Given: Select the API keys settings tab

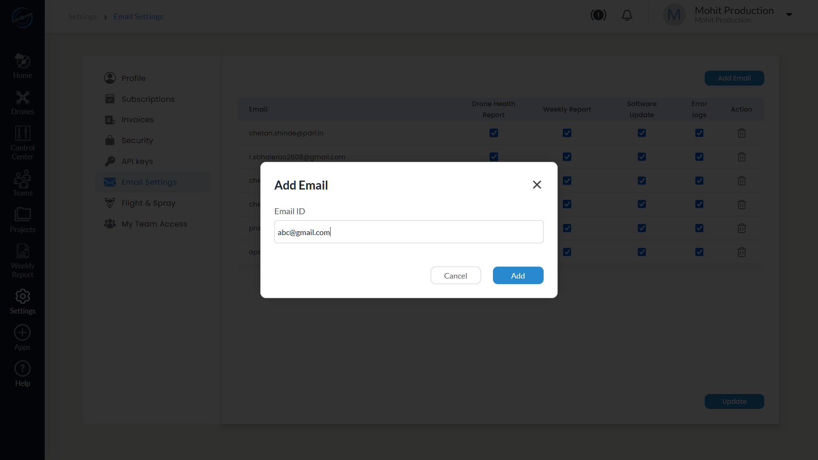Looking at the screenshot, I should coord(137,161).
